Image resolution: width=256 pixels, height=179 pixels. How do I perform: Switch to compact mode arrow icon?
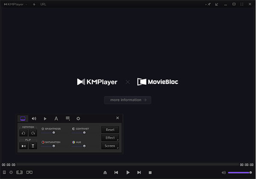click(217, 4)
